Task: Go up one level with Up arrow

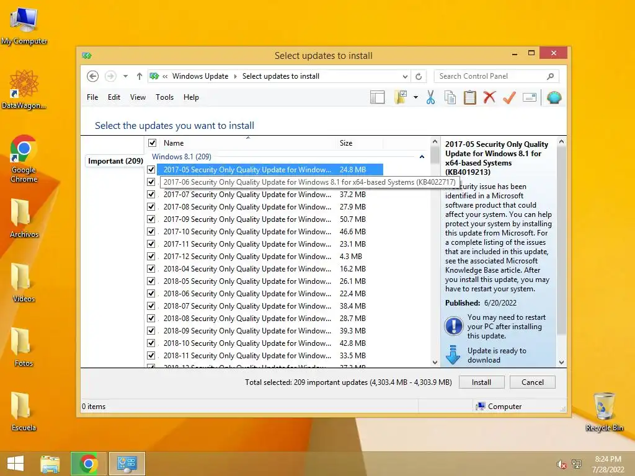Action: (x=140, y=76)
